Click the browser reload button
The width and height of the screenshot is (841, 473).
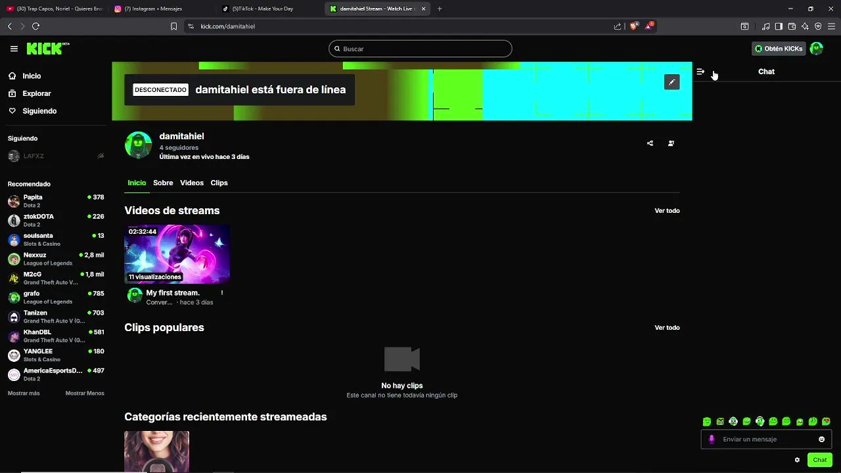[35, 26]
